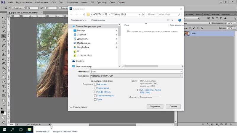Open the Заливка fill dropdown arrow

point(234,28)
